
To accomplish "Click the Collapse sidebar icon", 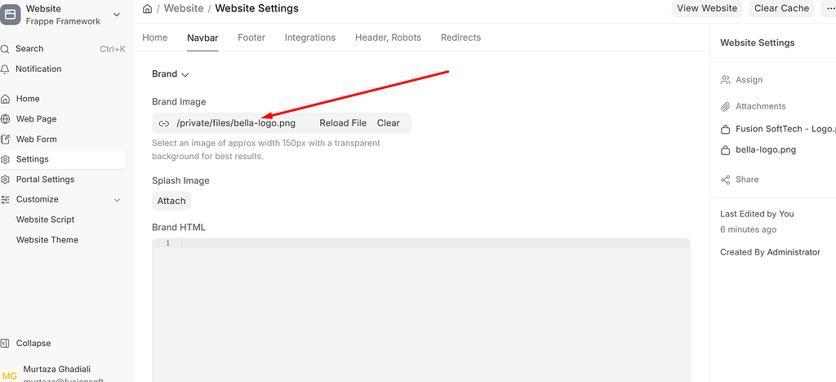I will [5, 344].
